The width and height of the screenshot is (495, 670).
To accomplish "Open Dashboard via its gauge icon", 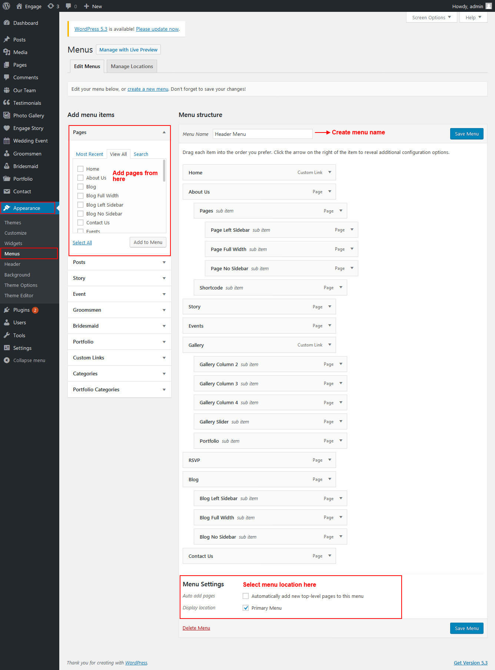I will 7,23.
